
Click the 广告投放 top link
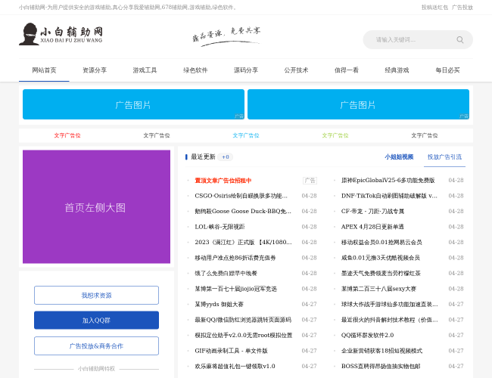click(462, 8)
